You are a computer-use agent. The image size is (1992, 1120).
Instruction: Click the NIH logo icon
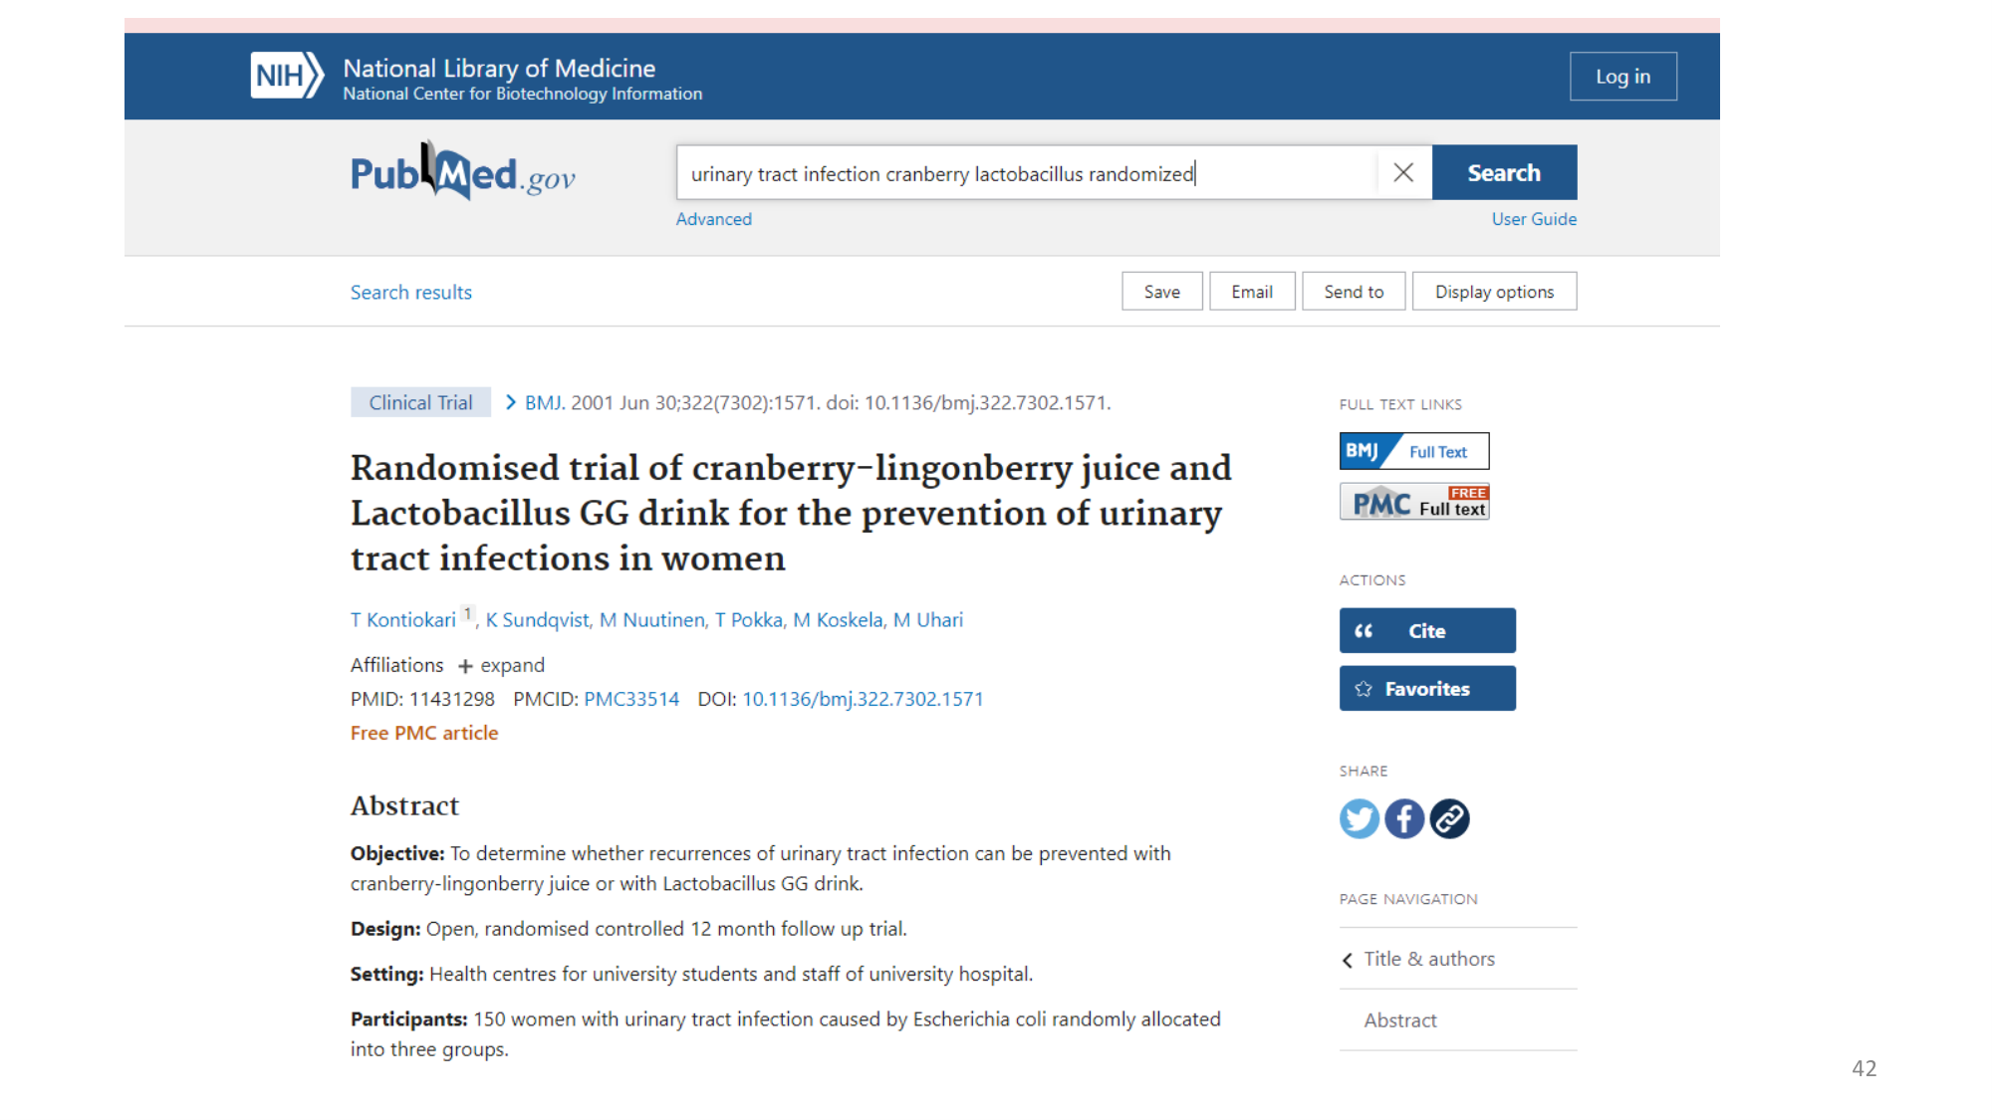286,76
